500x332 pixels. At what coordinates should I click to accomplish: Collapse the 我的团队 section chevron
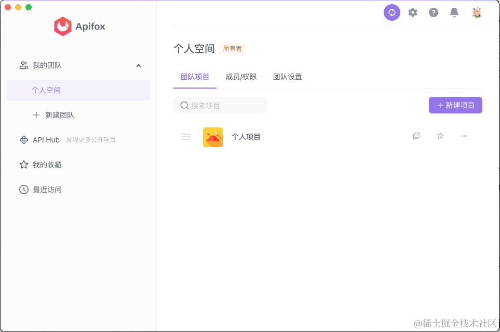[x=139, y=66]
